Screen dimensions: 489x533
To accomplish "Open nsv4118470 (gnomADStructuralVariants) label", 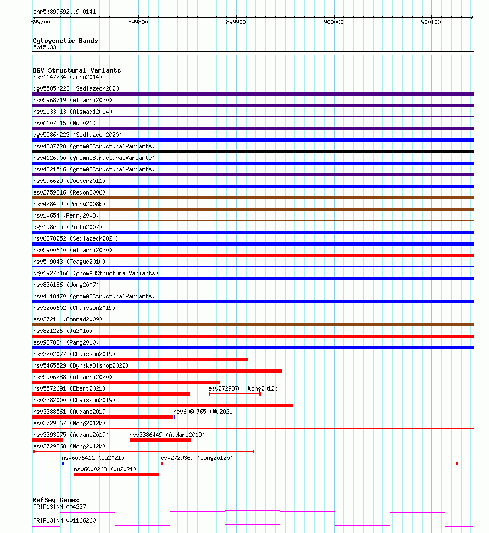I will click(x=94, y=297).
